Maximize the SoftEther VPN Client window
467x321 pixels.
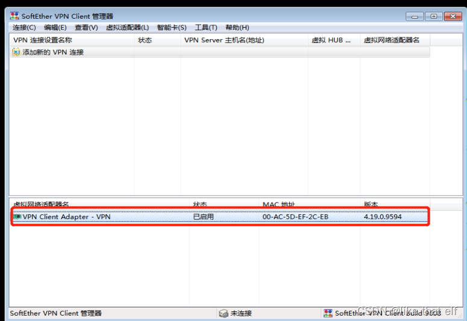tap(434, 16)
